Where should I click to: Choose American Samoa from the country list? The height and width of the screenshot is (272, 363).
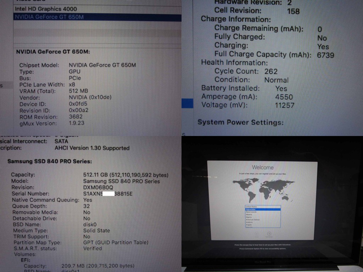[x=263, y=220]
